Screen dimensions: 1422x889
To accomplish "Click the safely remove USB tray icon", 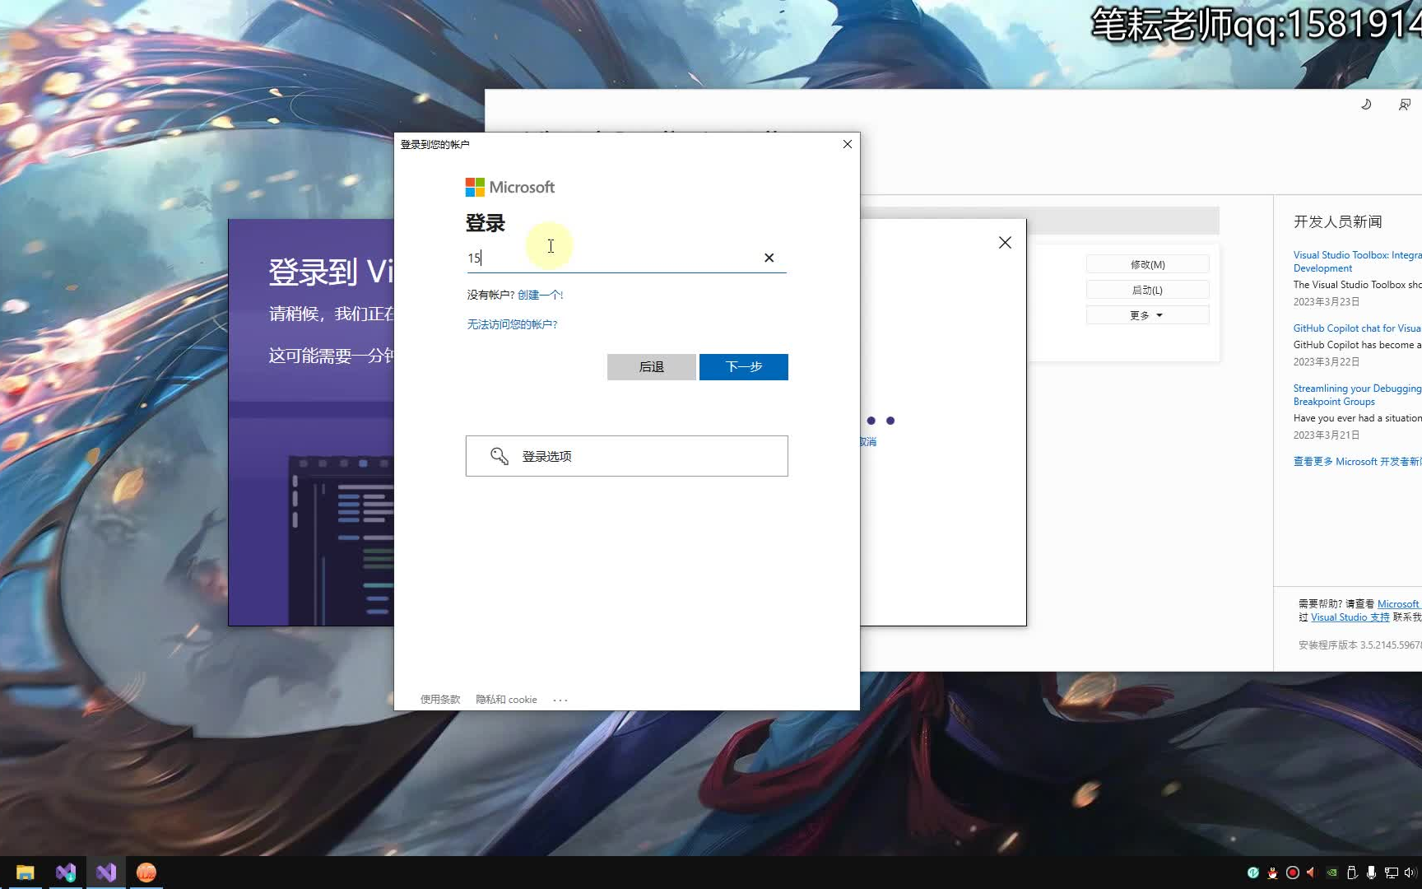I will tap(1351, 873).
